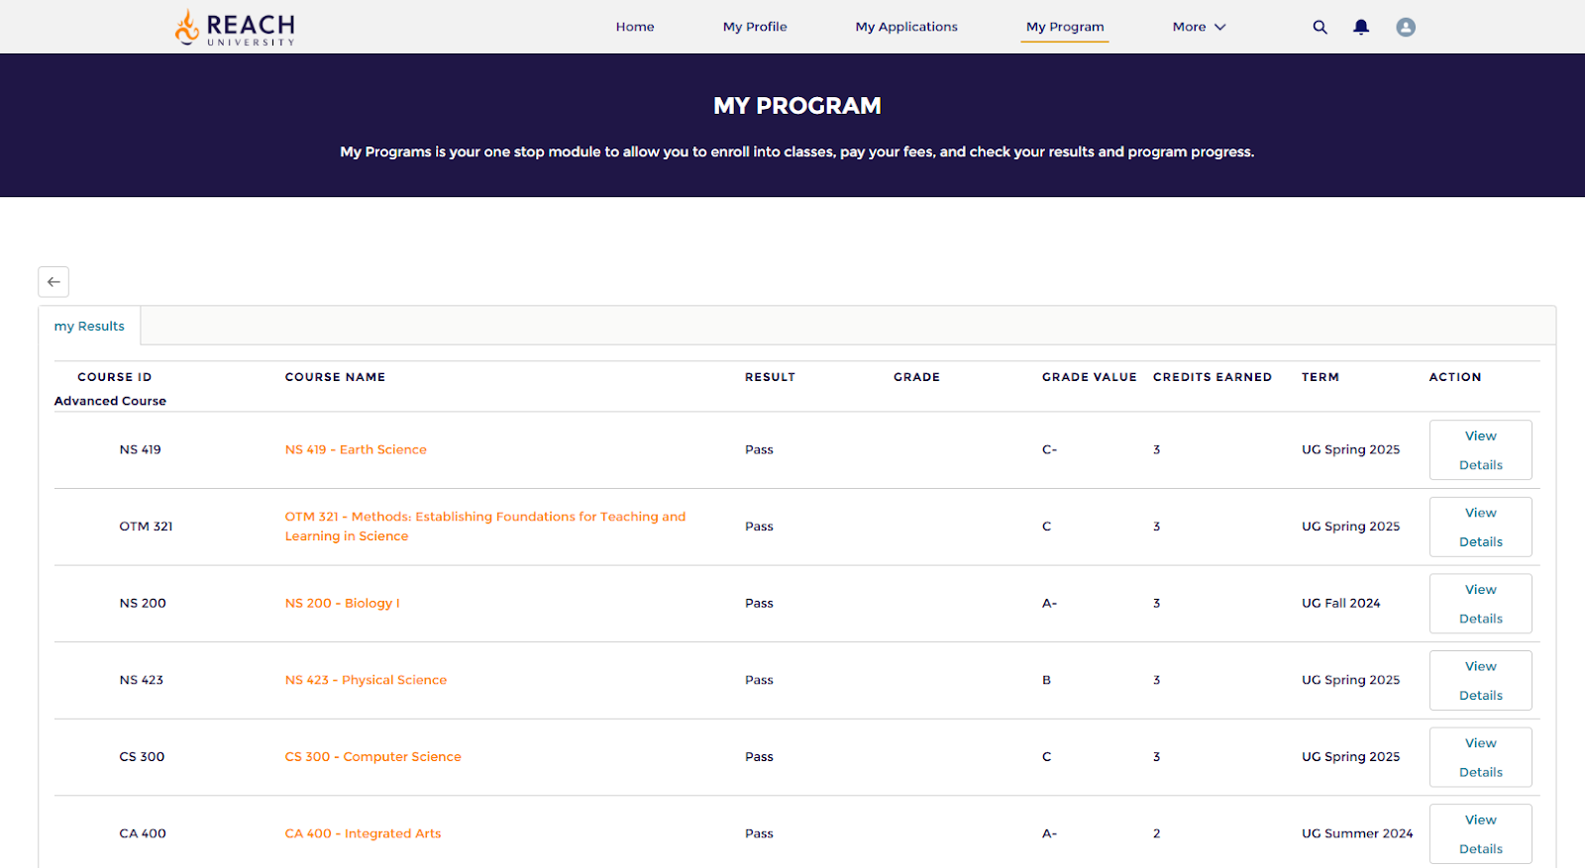Viewport: 1585px width, 868px height.
Task: Click the Reach University logo
Action: [x=235, y=28]
